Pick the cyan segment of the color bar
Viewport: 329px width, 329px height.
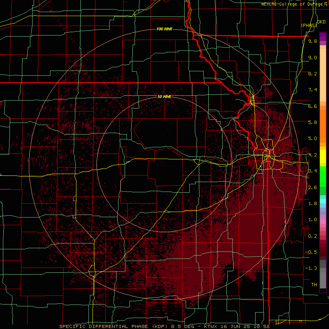pos(323,201)
